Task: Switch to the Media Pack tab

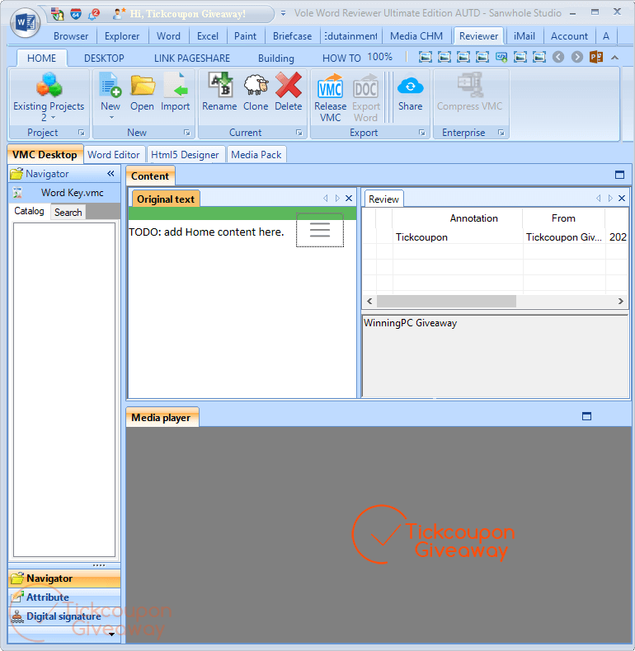Action: tap(256, 155)
